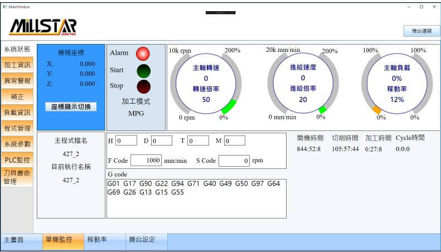Click the dark red Stop indicator light
Image resolution: width=441 pixels, height=252 pixels.
143,86
